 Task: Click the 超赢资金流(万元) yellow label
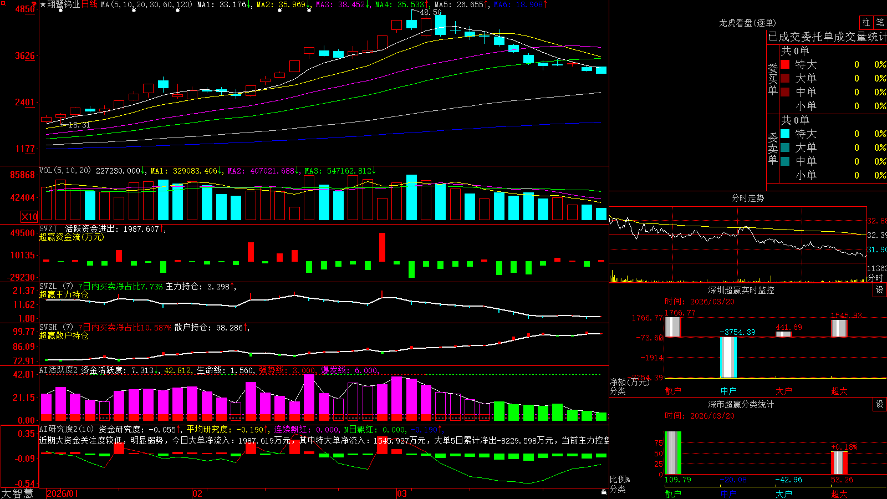pos(72,237)
